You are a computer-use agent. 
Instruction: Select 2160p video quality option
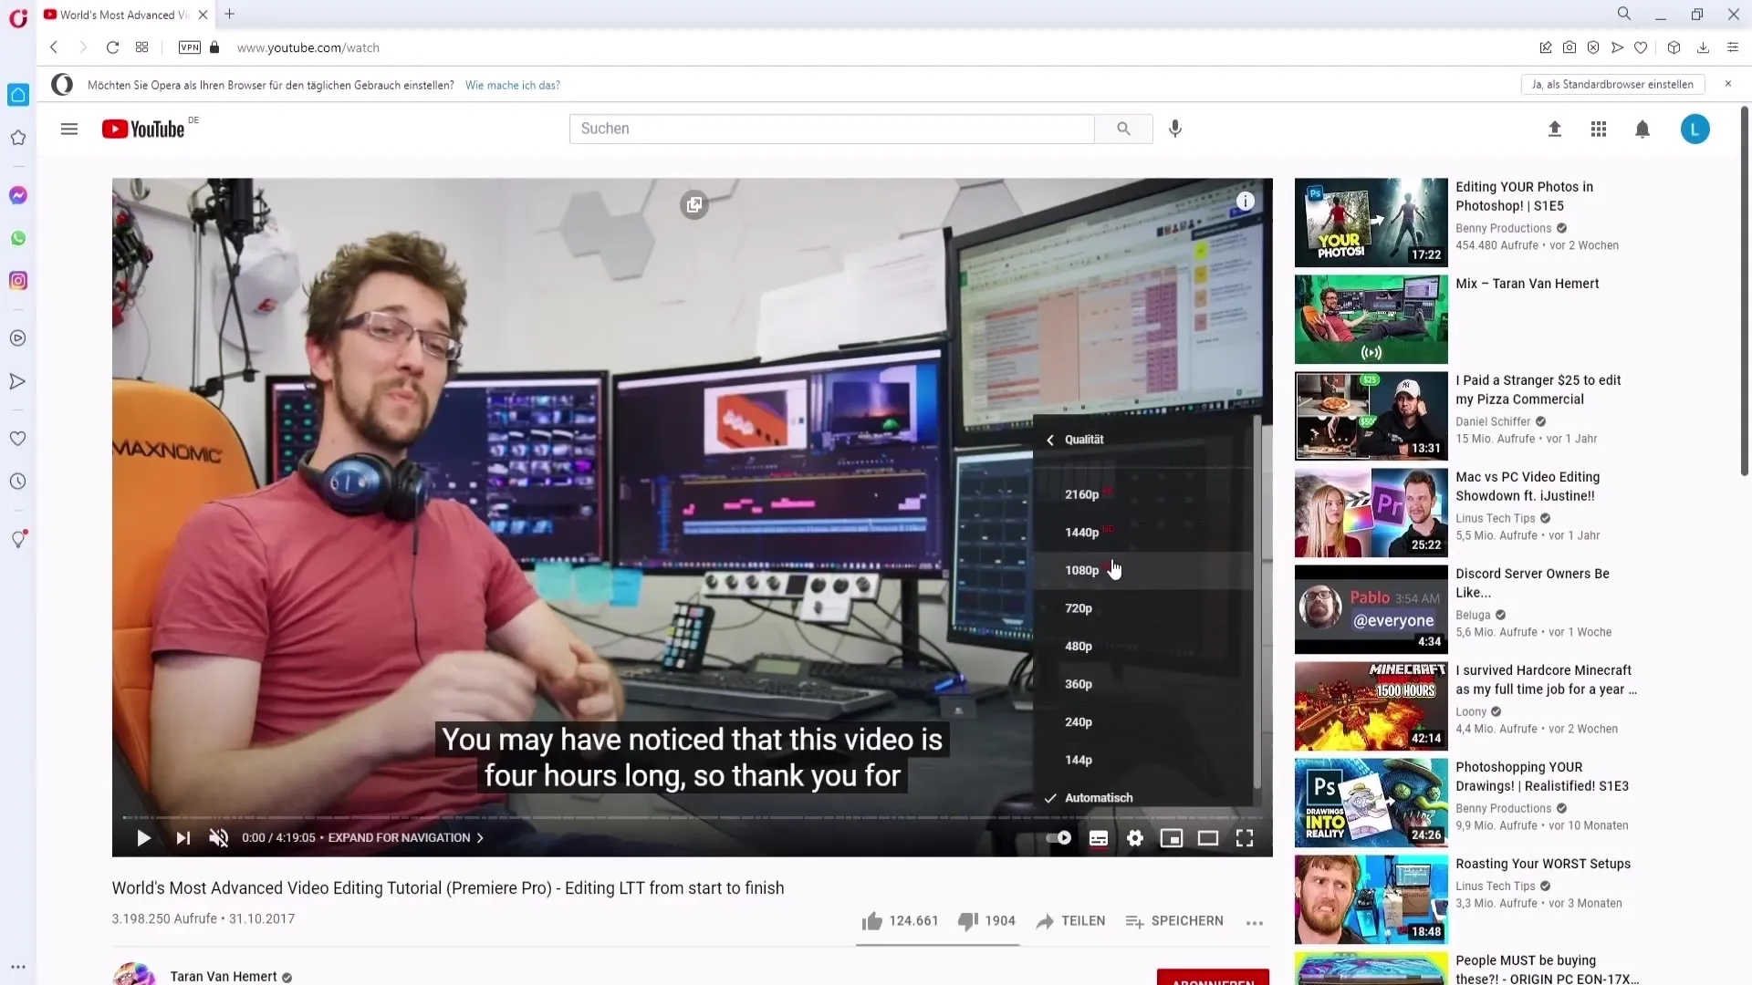[x=1080, y=494]
